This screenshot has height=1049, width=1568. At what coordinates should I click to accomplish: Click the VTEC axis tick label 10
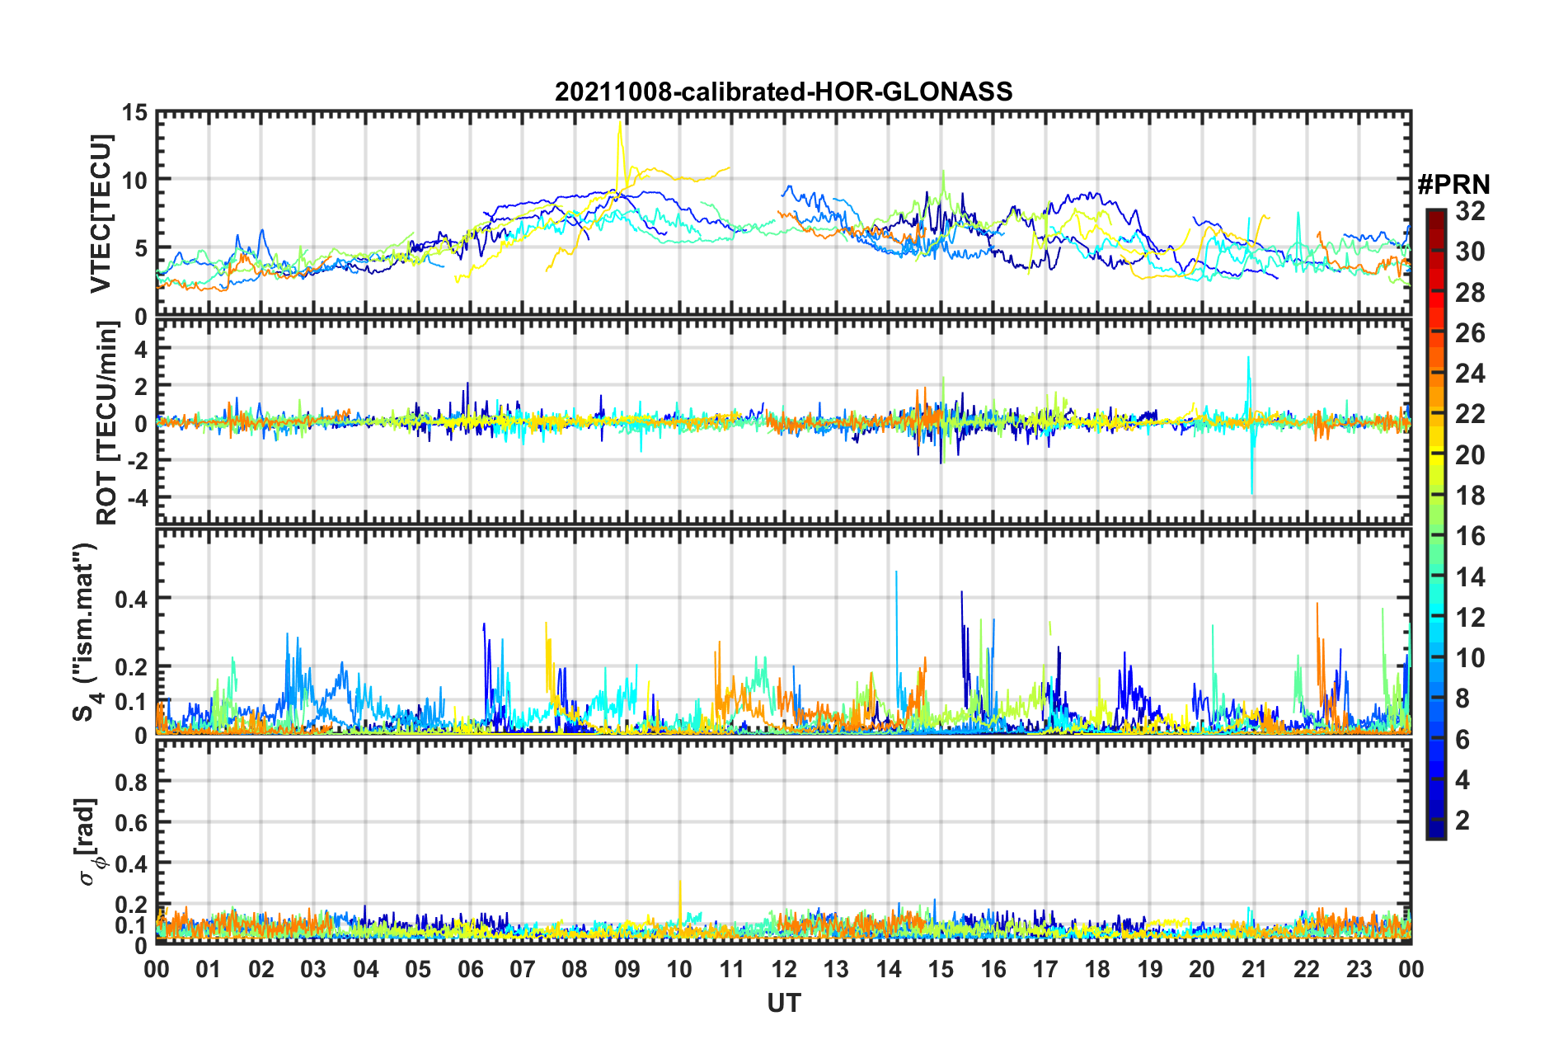(134, 180)
